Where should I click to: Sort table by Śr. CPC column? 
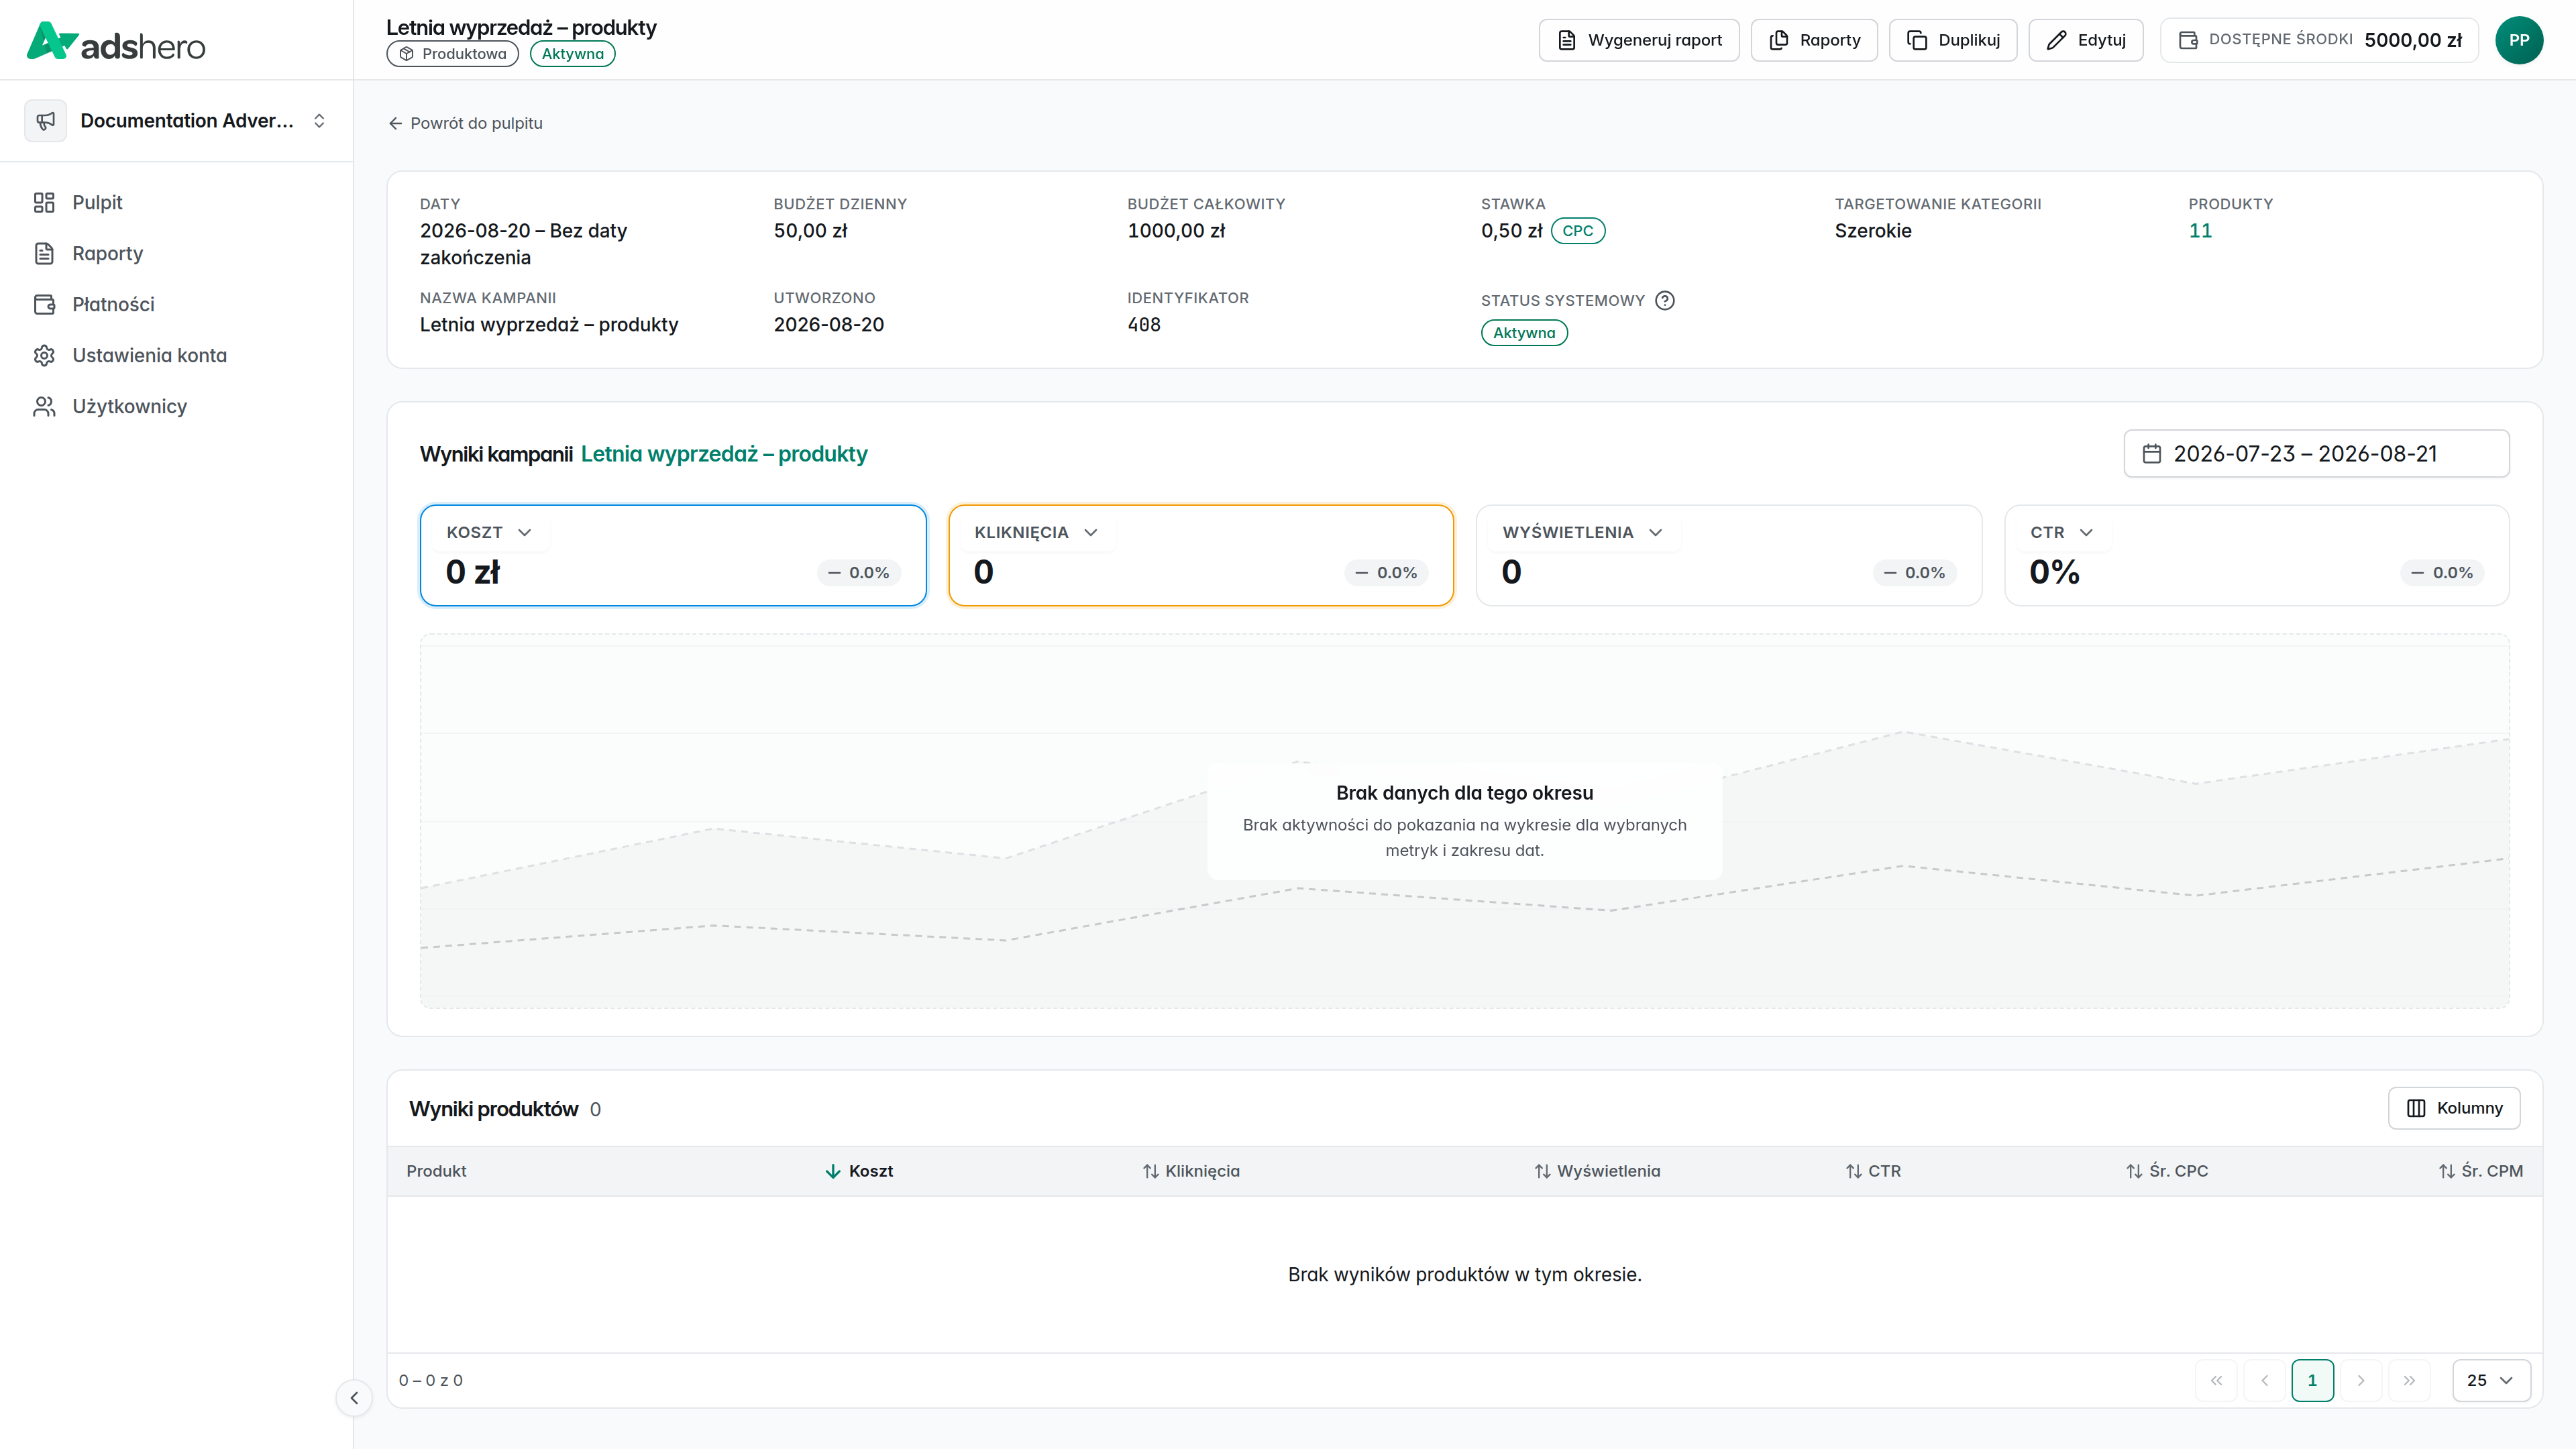pos(2167,1171)
